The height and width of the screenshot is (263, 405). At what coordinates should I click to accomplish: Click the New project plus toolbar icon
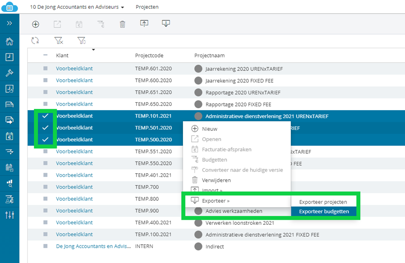[35, 24]
